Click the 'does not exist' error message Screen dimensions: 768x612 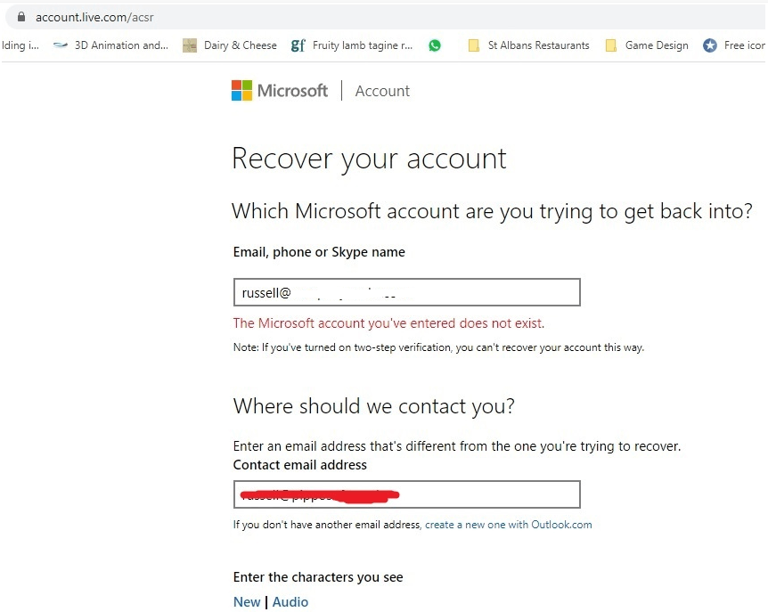click(388, 323)
